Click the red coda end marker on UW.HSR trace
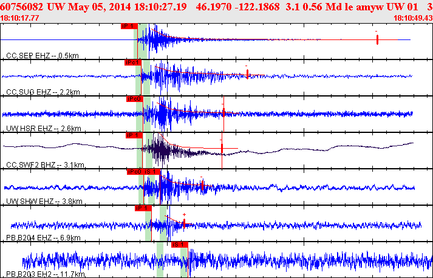The width and height of the screenshot is (433, 278). (x=223, y=112)
